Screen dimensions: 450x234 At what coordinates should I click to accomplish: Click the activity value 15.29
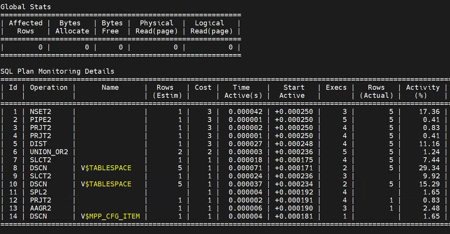[429, 184]
